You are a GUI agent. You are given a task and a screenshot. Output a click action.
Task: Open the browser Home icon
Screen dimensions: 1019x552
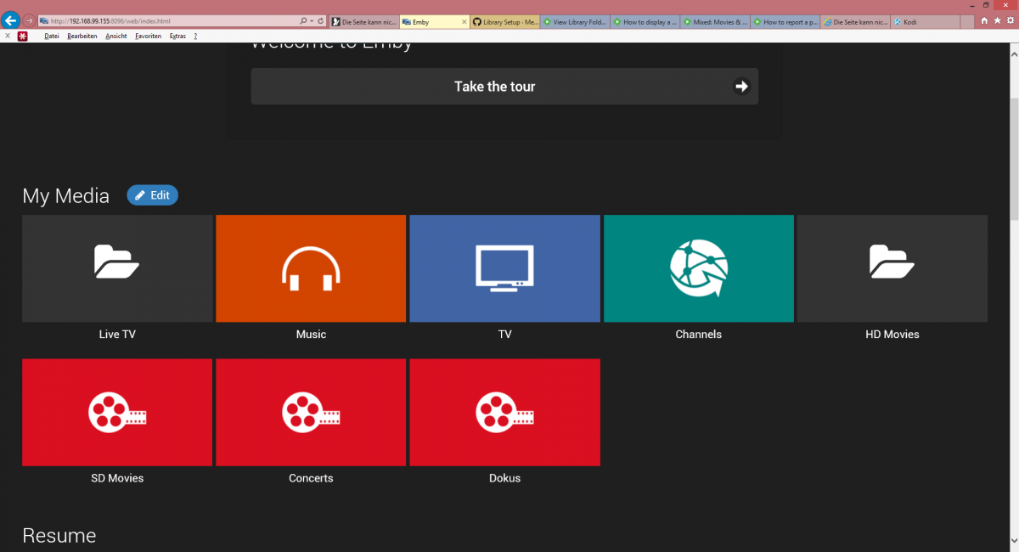point(984,20)
